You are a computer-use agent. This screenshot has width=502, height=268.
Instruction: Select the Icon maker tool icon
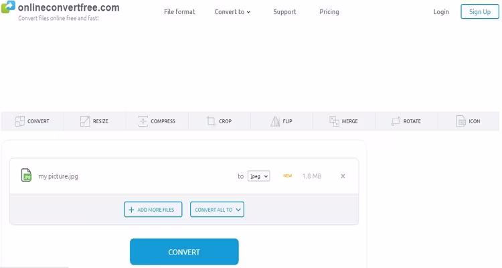tap(461, 121)
